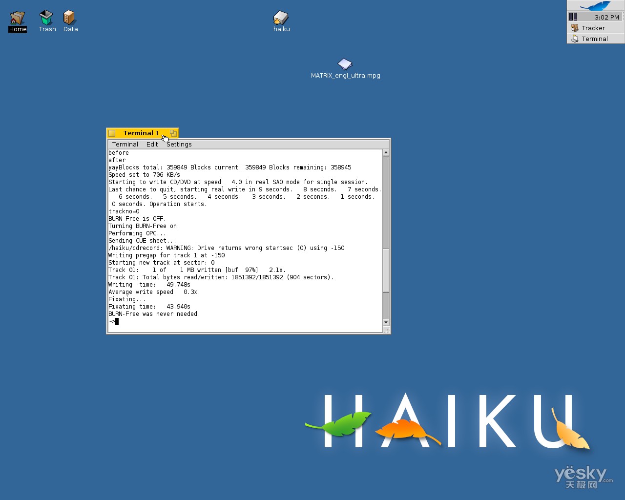Viewport: 625px width, 500px height.
Task: Click the "Starting new track at sector: 0" line
Action: pos(162,263)
